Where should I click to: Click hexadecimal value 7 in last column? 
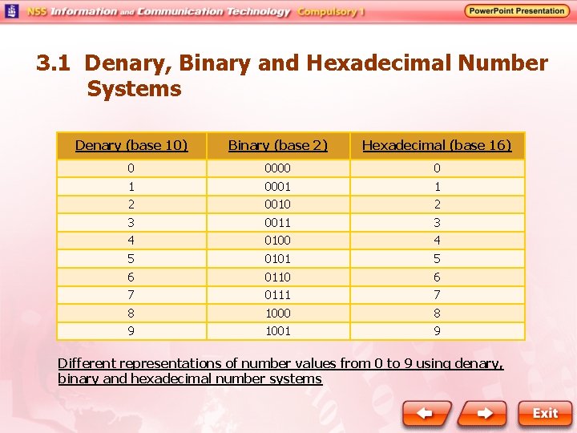(437, 295)
